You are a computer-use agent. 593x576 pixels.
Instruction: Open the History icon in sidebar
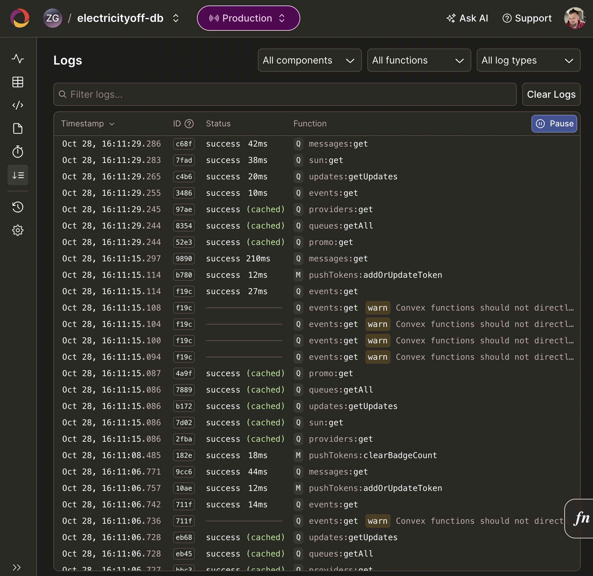point(18,207)
